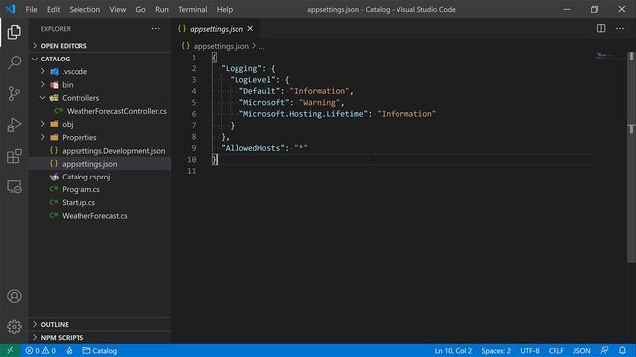Close the appsettings.json tab
Image resolution: width=636 pixels, height=357 pixels.
click(x=250, y=29)
